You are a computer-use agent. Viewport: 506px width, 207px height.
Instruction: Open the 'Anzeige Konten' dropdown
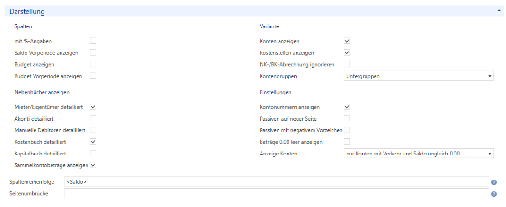(x=419, y=154)
